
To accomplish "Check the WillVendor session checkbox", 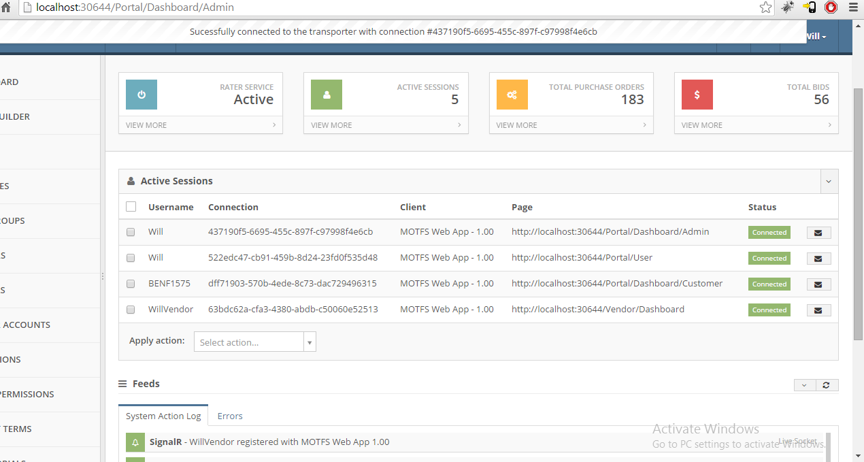I will click(x=131, y=310).
